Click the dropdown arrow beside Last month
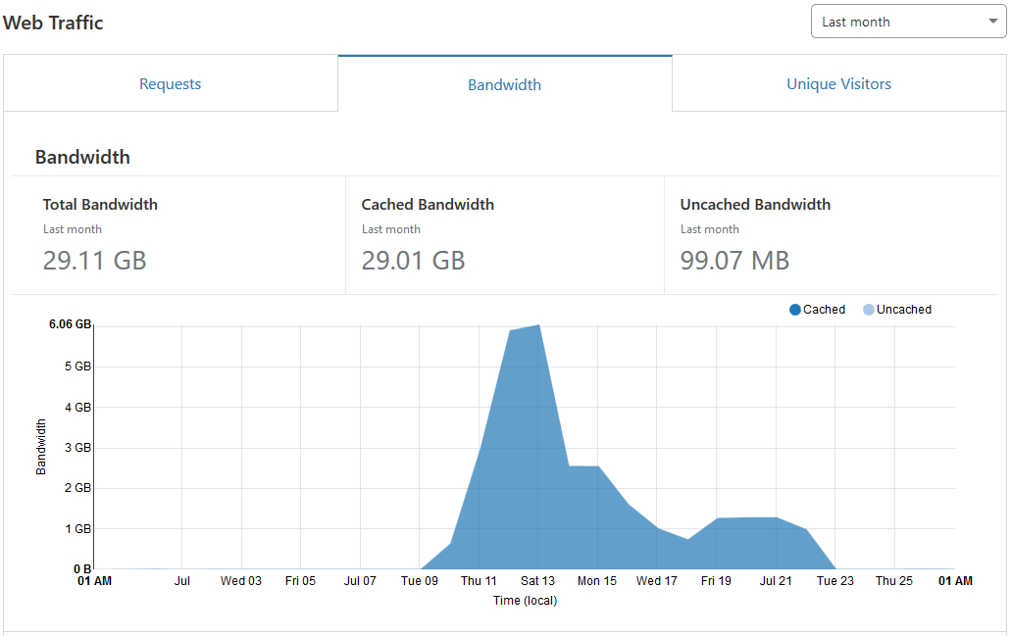Viewport: 1011px width, 636px height. pos(992,22)
